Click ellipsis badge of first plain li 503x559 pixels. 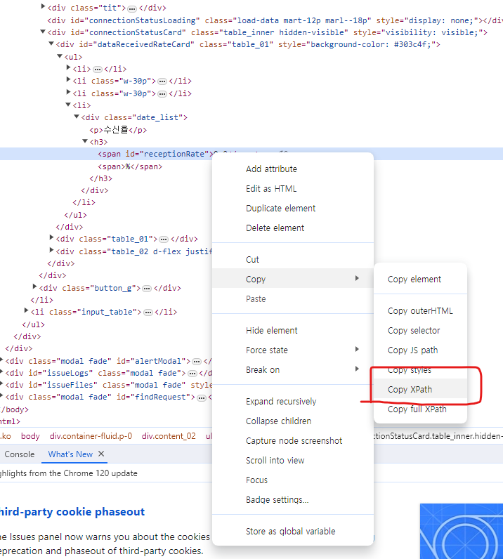(x=98, y=70)
